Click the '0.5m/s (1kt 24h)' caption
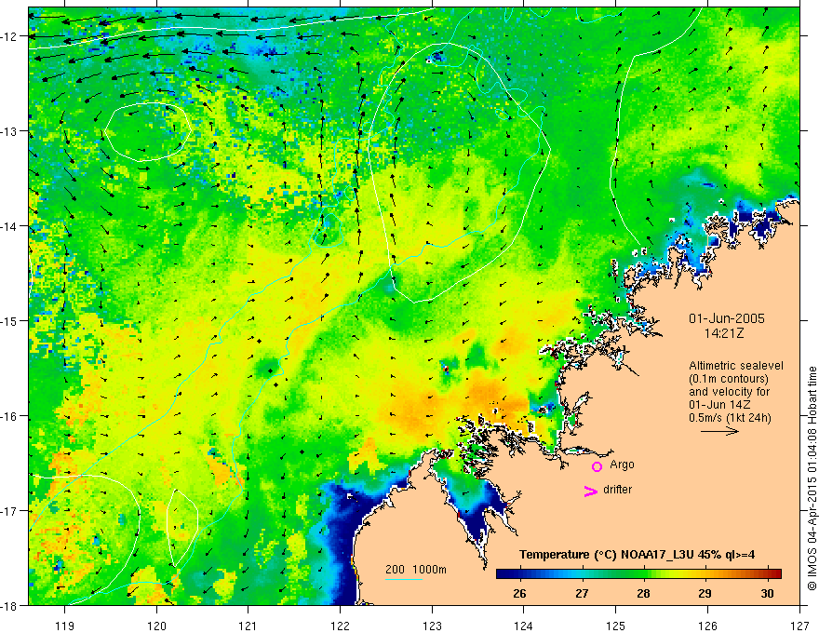The height and width of the screenshot is (633, 819). tap(730, 418)
